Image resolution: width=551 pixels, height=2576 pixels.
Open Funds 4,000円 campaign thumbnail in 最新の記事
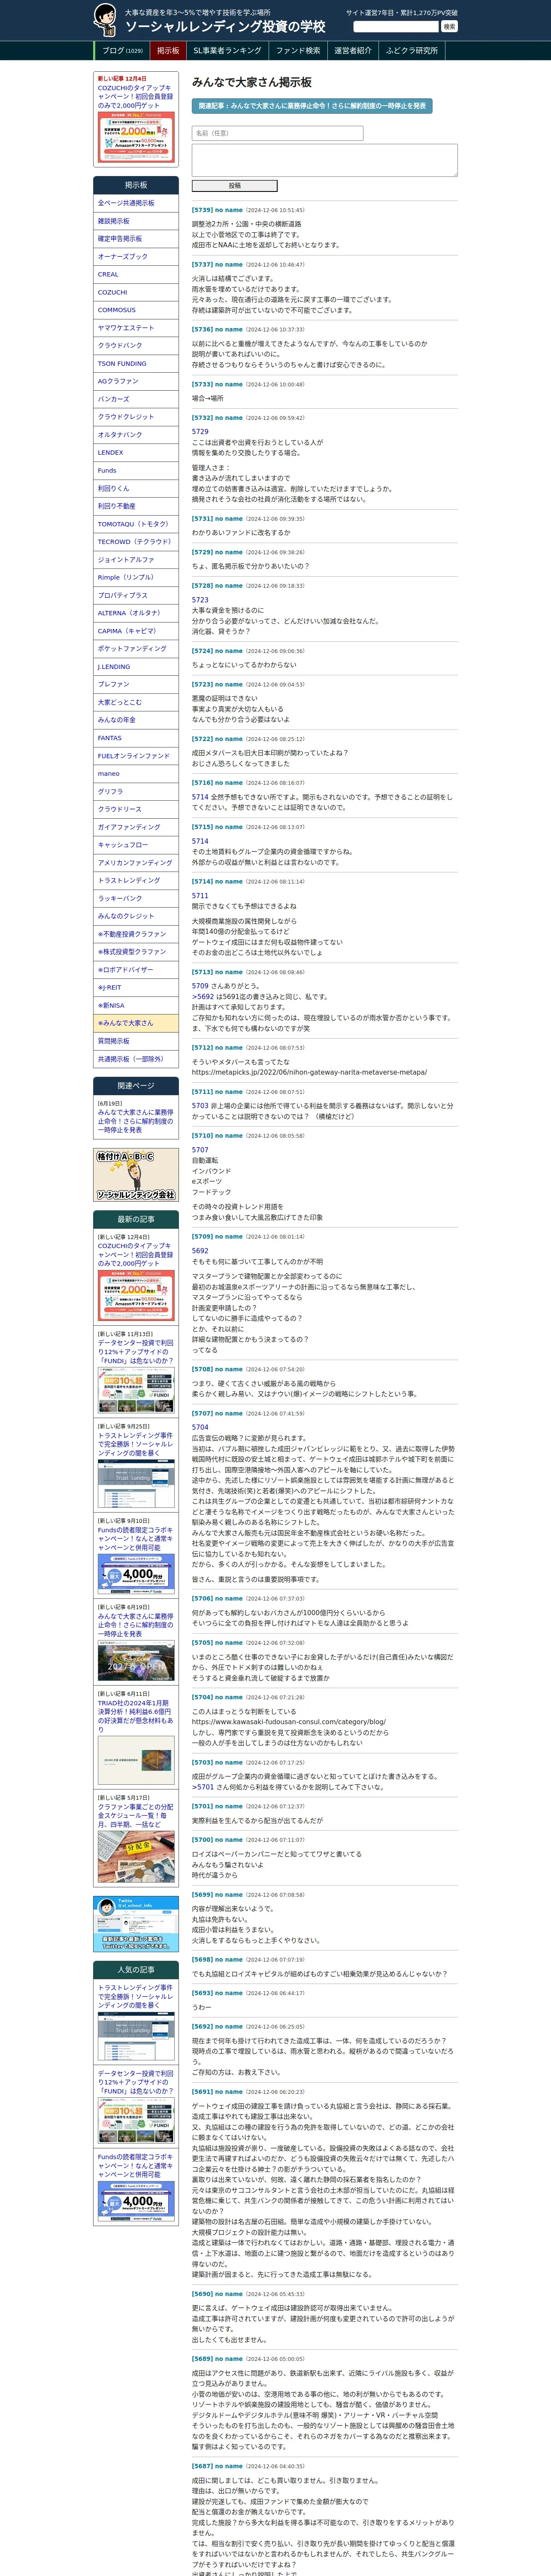click(x=136, y=1574)
